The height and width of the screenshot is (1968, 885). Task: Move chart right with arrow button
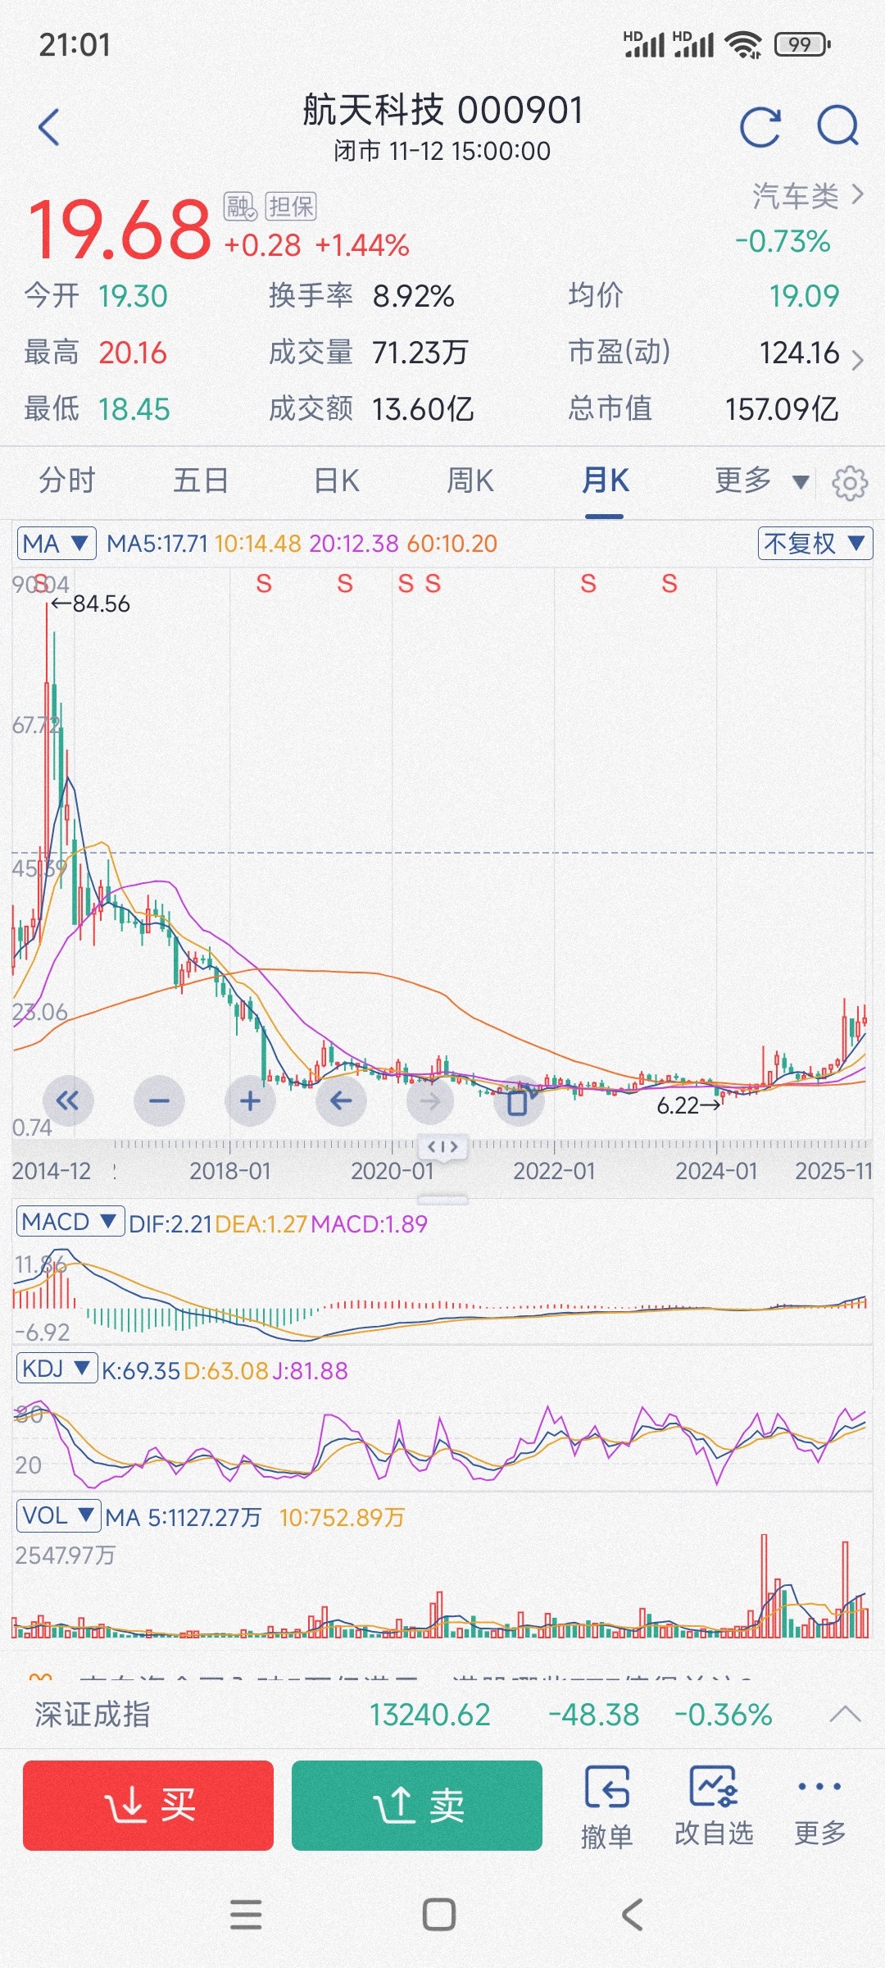(x=431, y=1100)
